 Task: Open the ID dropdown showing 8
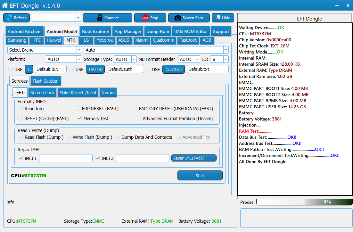tap(226, 59)
